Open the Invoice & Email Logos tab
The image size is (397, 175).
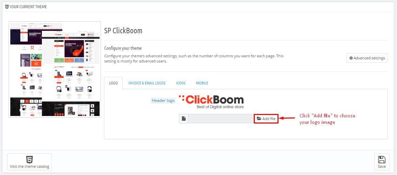coord(147,83)
